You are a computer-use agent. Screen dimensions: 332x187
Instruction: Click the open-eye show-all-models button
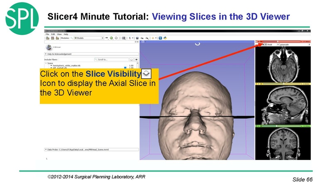click(x=137, y=59)
